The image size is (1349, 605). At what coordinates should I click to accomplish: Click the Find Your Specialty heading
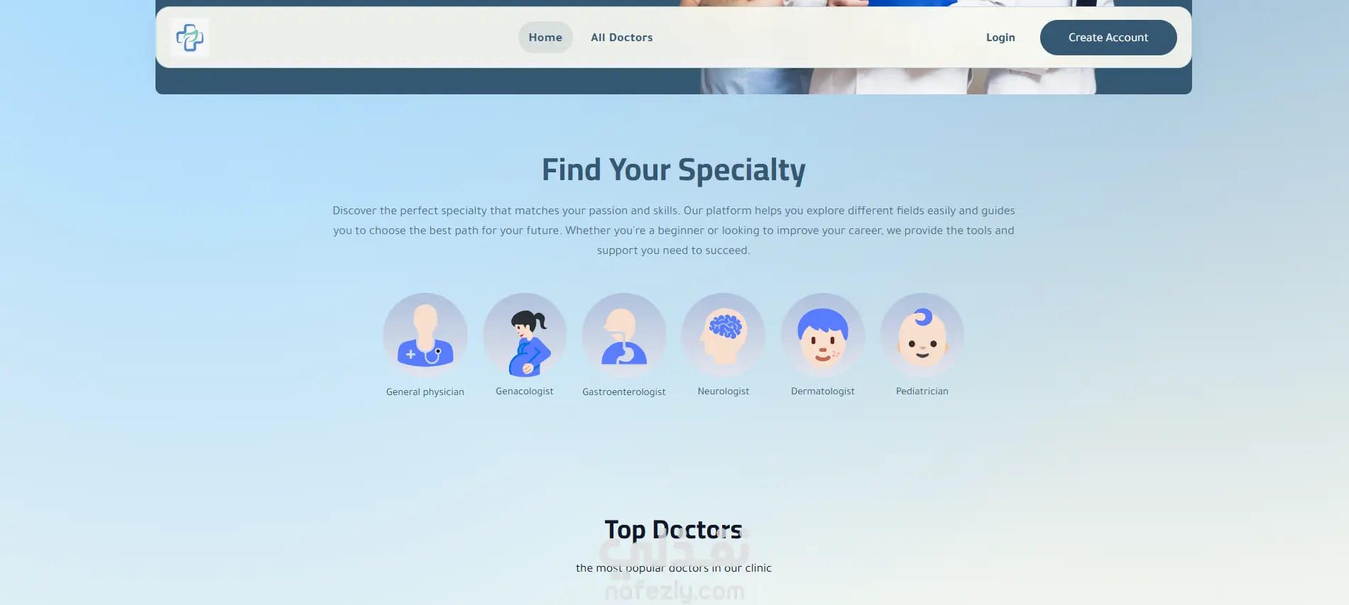674,170
